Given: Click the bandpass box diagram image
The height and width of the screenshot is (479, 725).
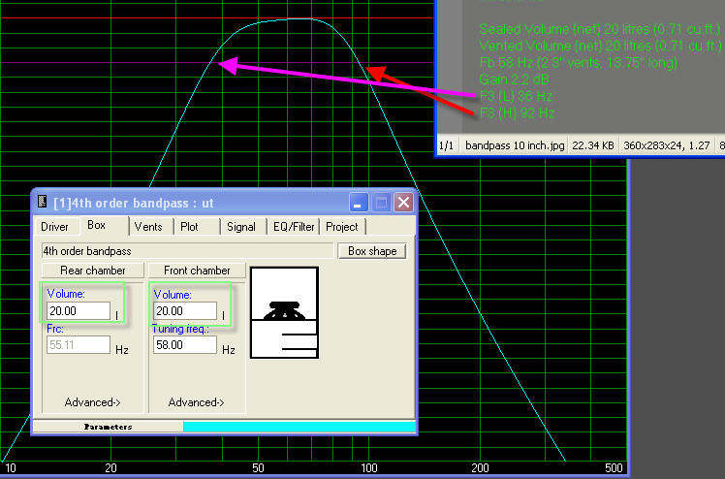Looking at the screenshot, I should pyautogui.click(x=284, y=312).
